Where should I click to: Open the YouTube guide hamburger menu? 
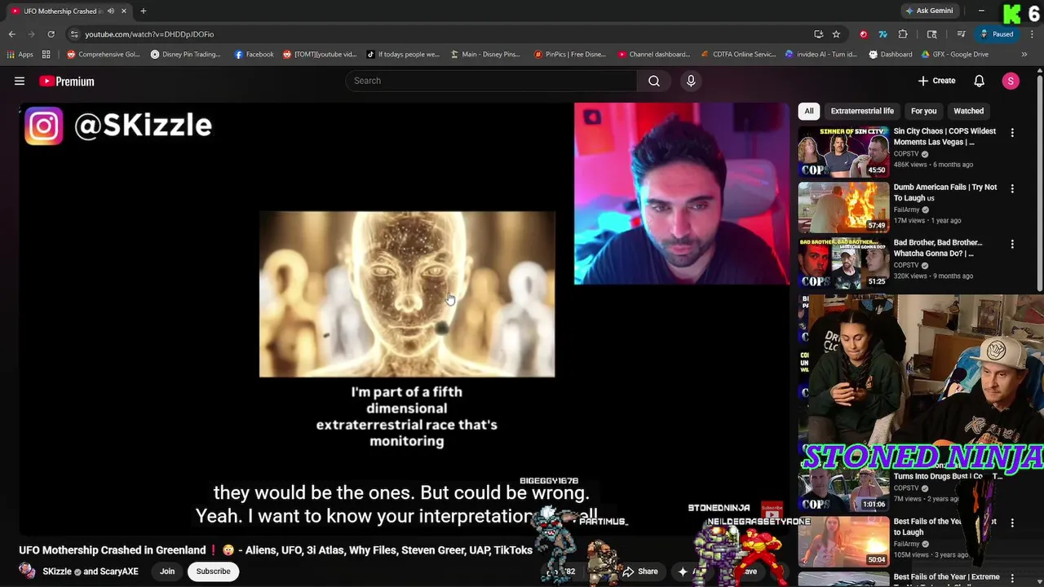[x=20, y=81]
